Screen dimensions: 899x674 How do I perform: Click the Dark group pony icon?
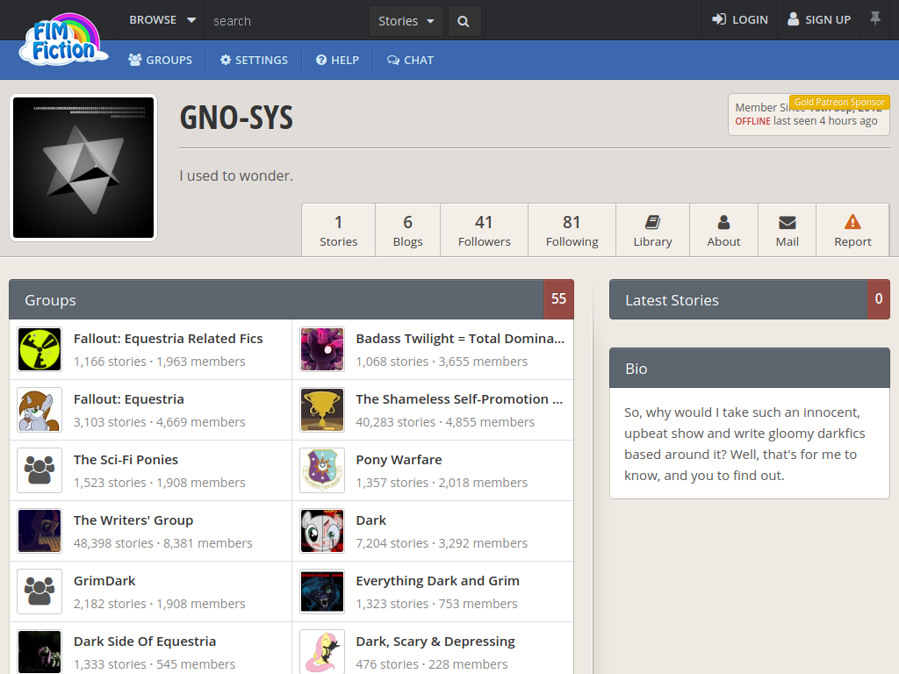pos(322,531)
